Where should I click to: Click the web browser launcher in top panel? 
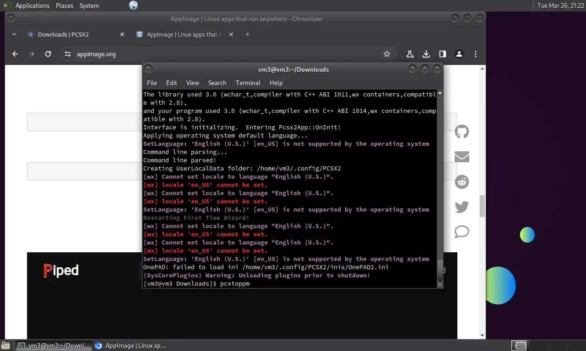(133, 5)
